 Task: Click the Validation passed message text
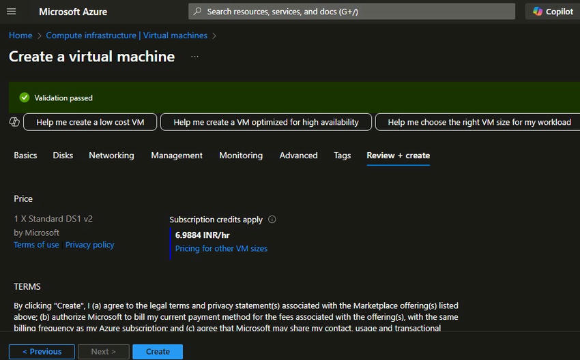point(63,98)
